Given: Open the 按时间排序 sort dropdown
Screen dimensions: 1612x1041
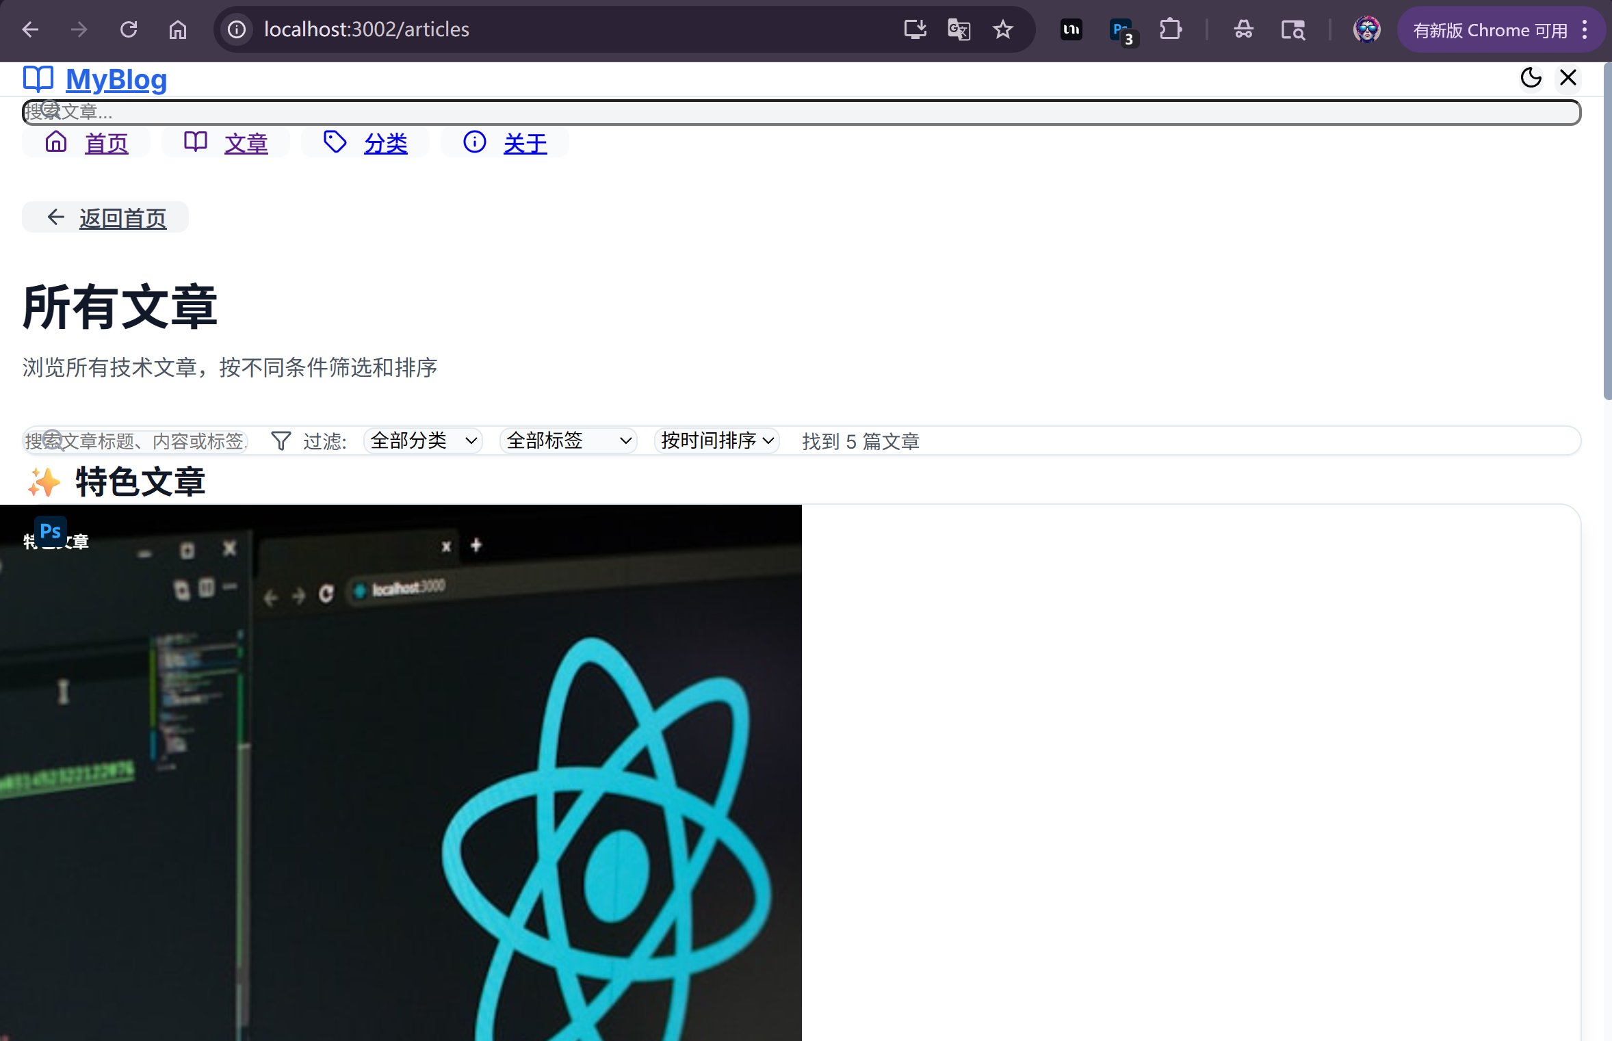Looking at the screenshot, I should [x=716, y=440].
